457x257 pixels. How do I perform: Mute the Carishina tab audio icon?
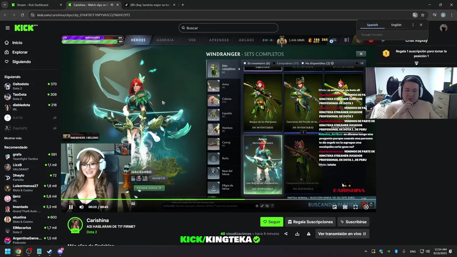point(112,5)
